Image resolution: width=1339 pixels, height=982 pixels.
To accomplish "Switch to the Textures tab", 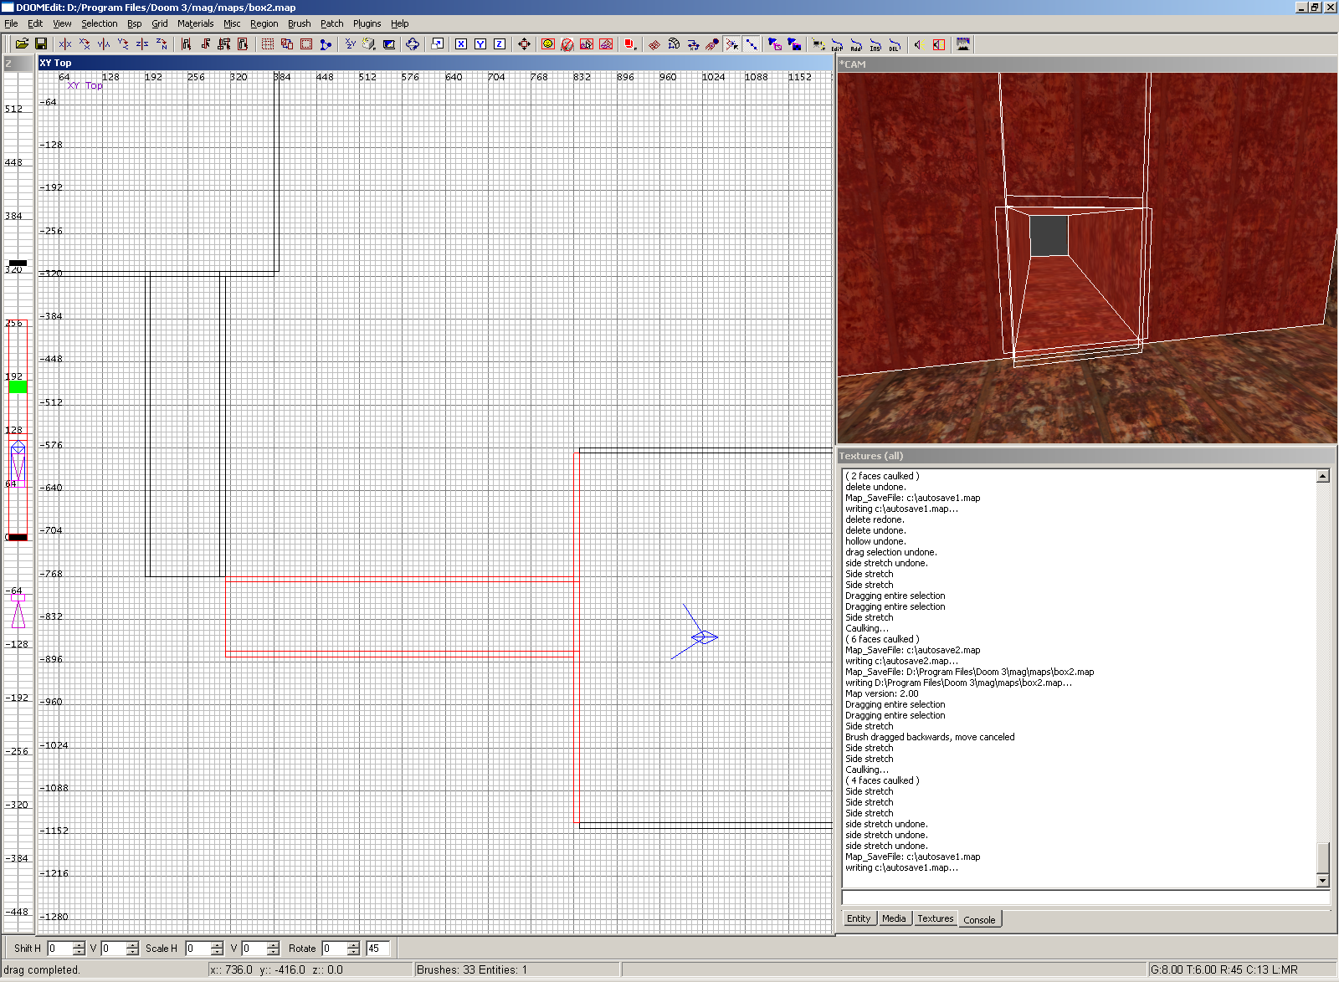I will click(935, 918).
